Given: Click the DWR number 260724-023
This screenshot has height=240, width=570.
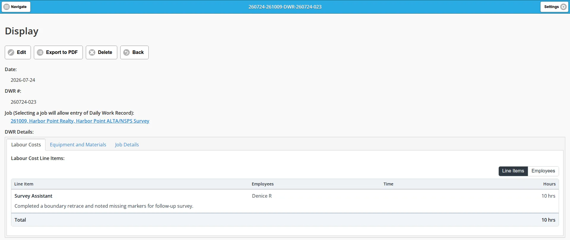Looking at the screenshot, I should pos(23,102).
